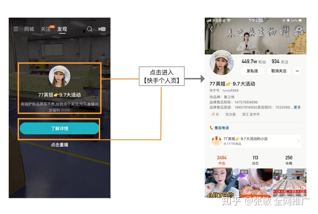Tap the 共177件商品 text
This screenshot has width=318, height=214.
point(232,144)
